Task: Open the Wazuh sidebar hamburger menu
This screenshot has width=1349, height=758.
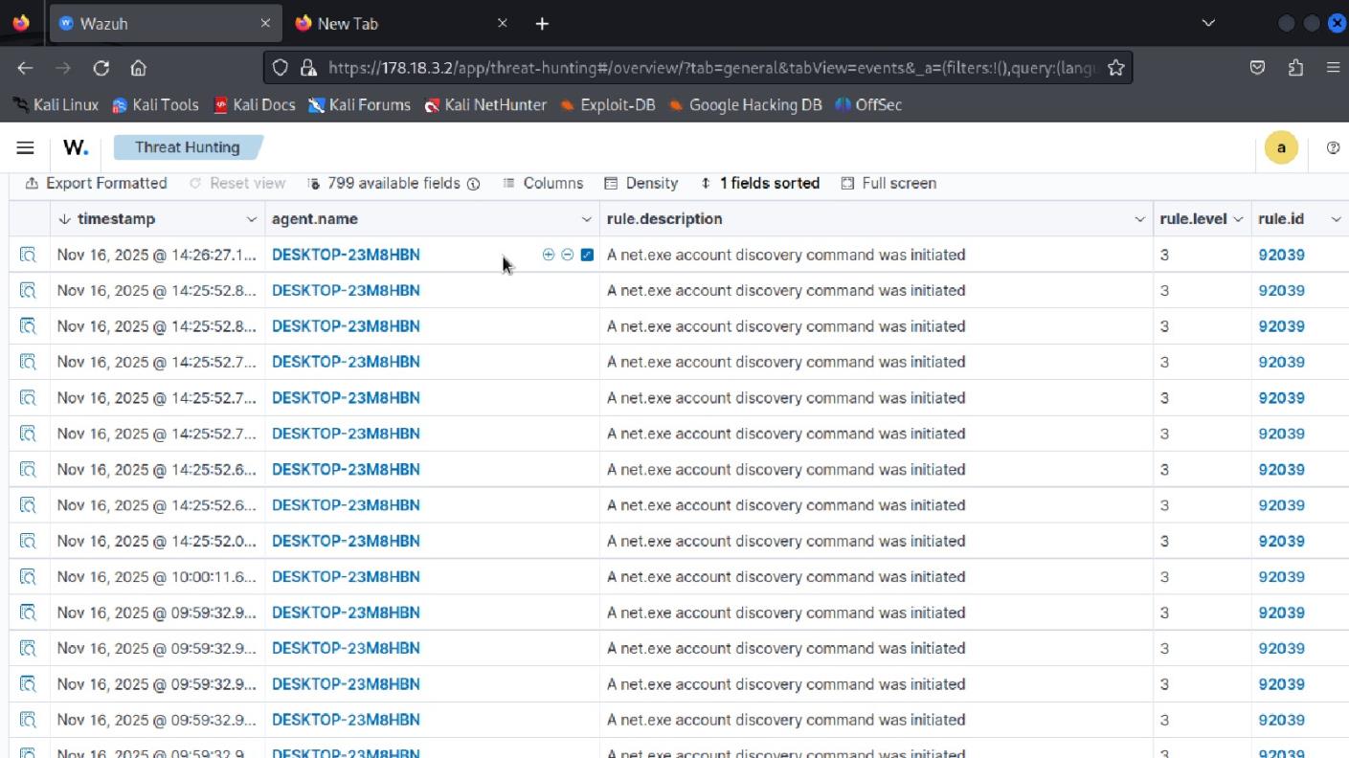Action: click(x=25, y=147)
